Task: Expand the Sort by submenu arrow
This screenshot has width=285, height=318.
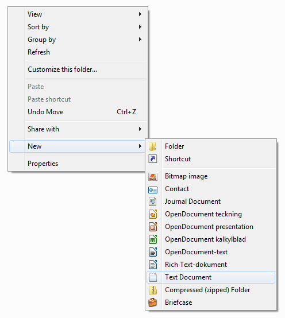Action: coord(140,26)
